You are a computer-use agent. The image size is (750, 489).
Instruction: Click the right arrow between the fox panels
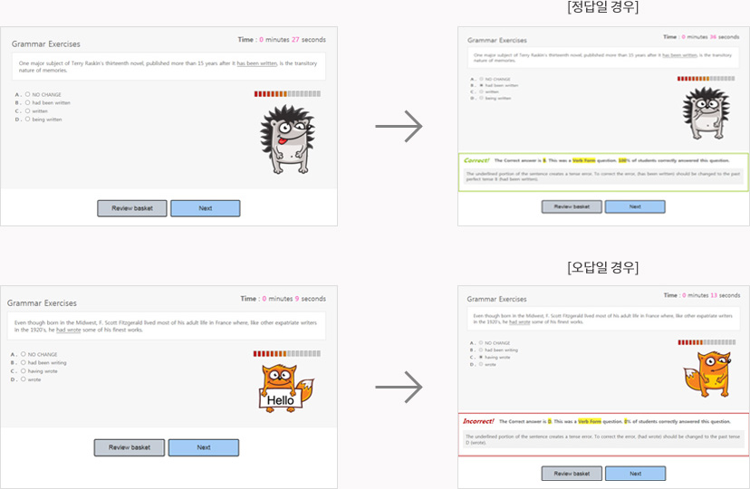[x=399, y=387]
